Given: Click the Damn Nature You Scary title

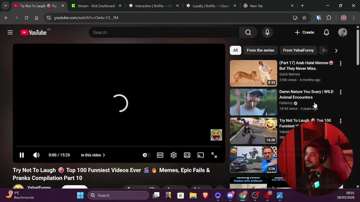Looking at the screenshot, I should pyautogui.click(x=306, y=95).
